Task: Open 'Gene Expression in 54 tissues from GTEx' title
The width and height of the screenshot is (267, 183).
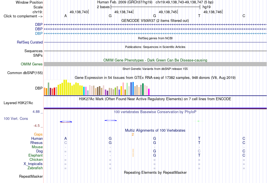Action: tap(155, 78)
